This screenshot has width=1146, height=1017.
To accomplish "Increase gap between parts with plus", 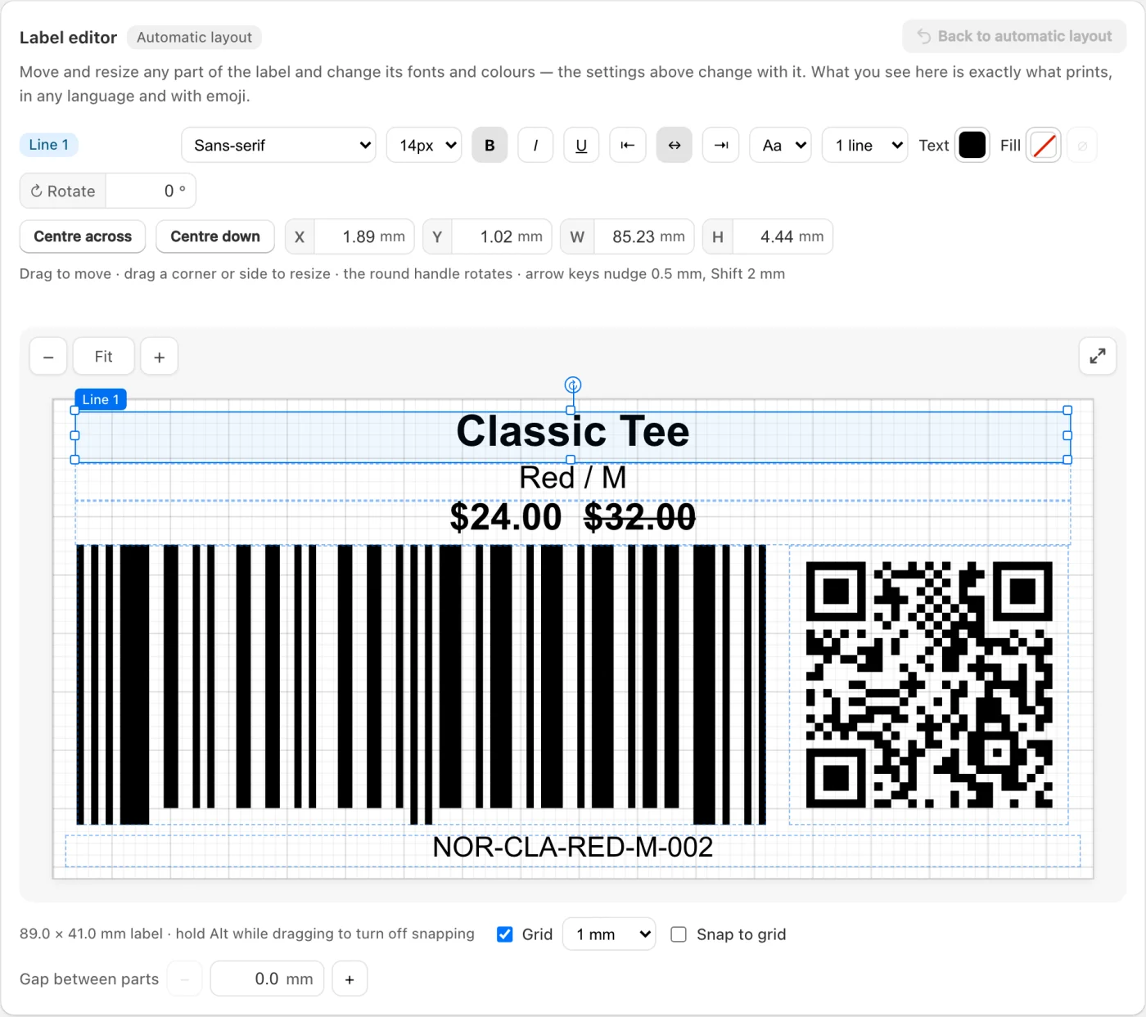I will point(350,979).
